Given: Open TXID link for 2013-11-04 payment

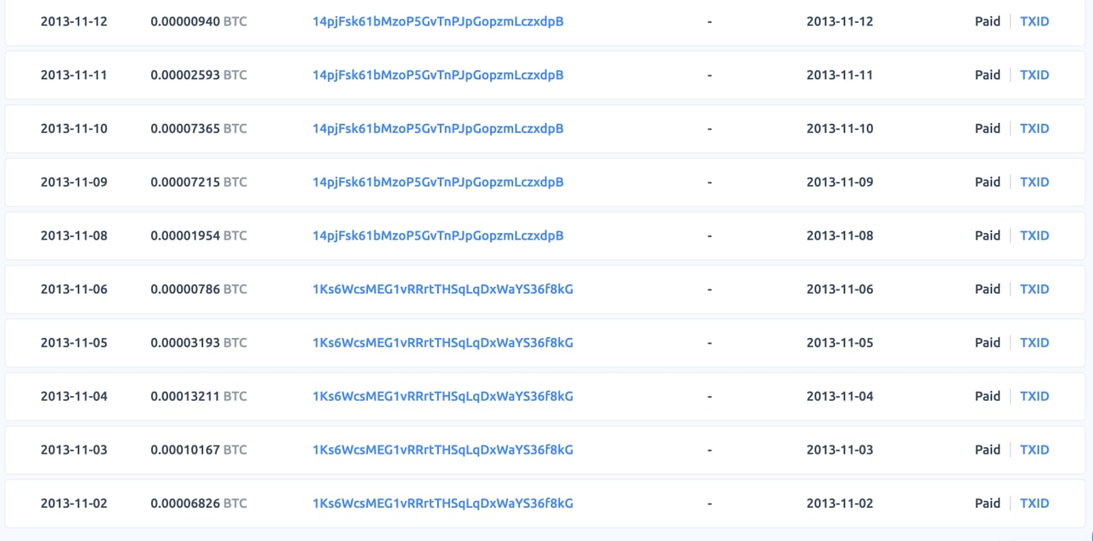Looking at the screenshot, I should [x=1034, y=396].
